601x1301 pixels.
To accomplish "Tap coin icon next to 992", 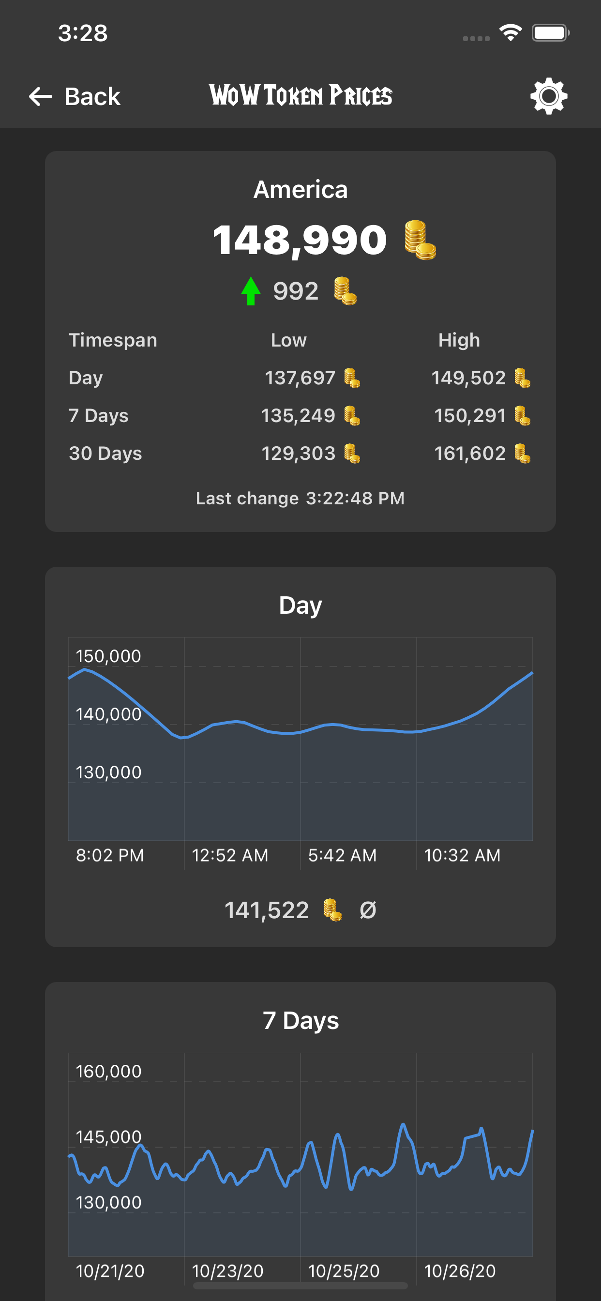I will click(x=346, y=291).
